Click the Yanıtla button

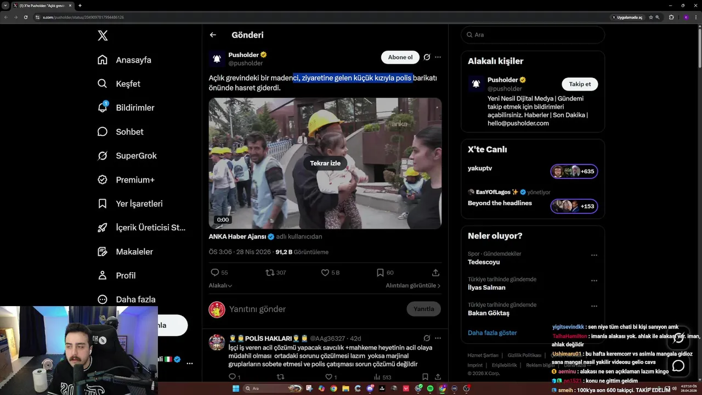click(424, 309)
